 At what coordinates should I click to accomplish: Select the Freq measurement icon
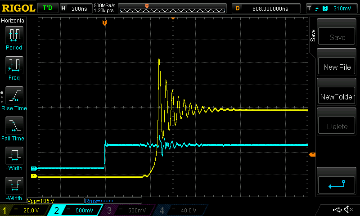13,65
